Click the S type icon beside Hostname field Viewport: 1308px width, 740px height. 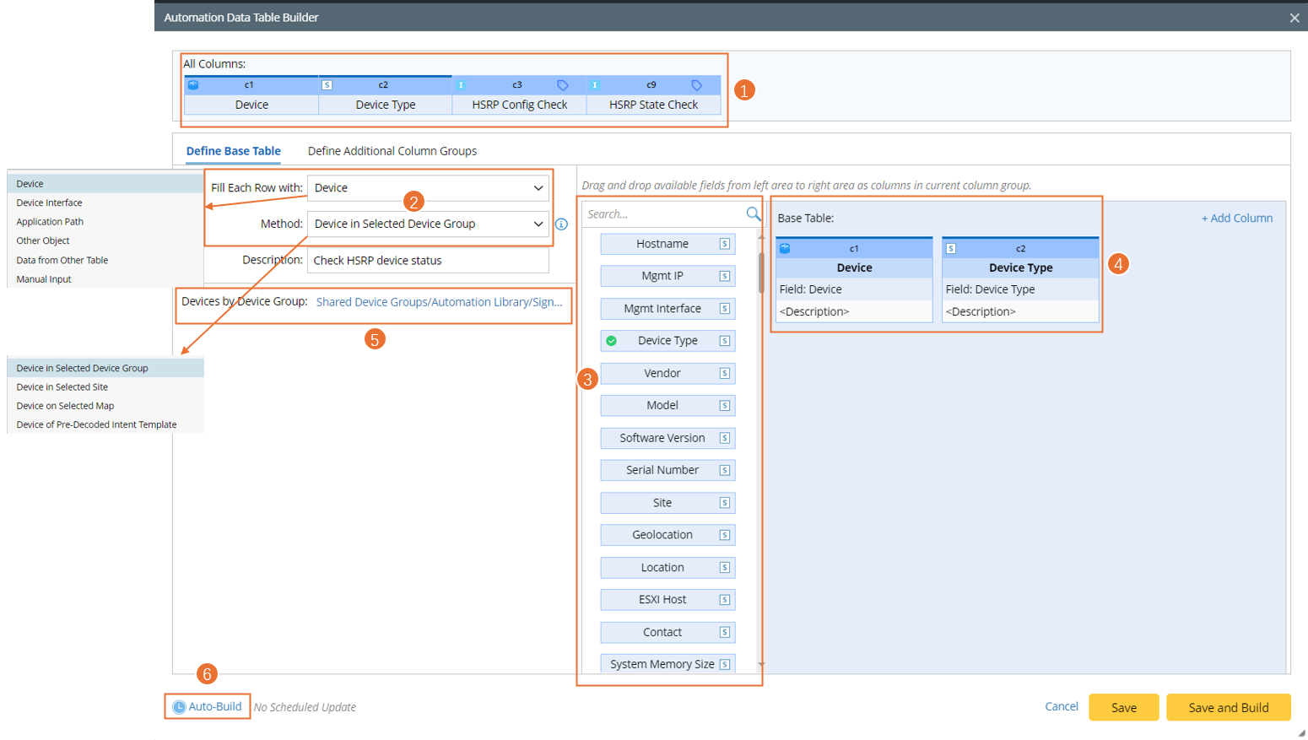coord(724,244)
